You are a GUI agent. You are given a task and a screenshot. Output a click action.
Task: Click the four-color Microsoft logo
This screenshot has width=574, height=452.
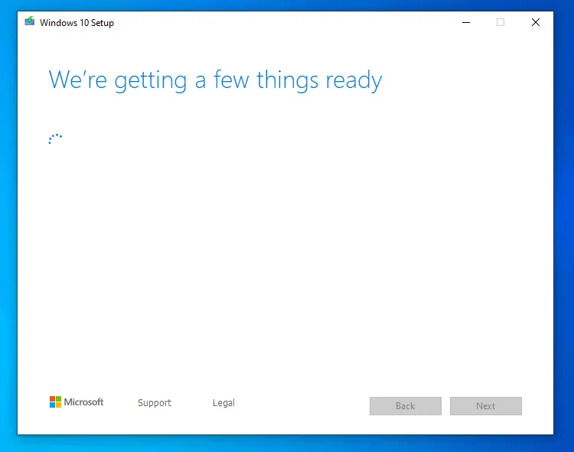coord(55,402)
